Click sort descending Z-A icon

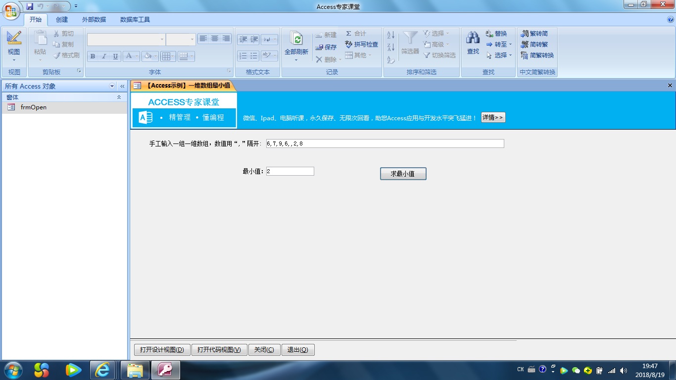(x=391, y=47)
